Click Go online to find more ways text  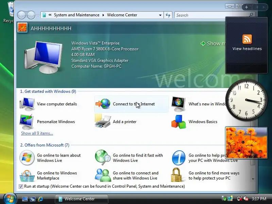(x=214, y=175)
